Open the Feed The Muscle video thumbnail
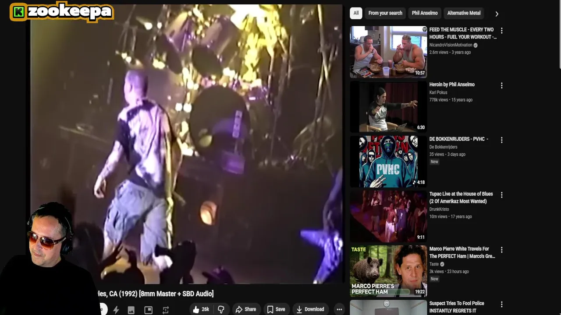The width and height of the screenshot is (561, 315). [x=388, y=52]
